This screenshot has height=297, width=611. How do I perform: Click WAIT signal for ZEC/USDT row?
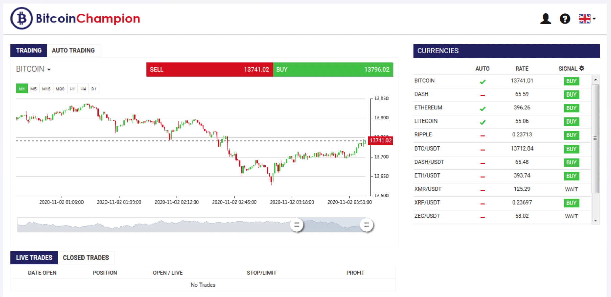click(571, 216)
